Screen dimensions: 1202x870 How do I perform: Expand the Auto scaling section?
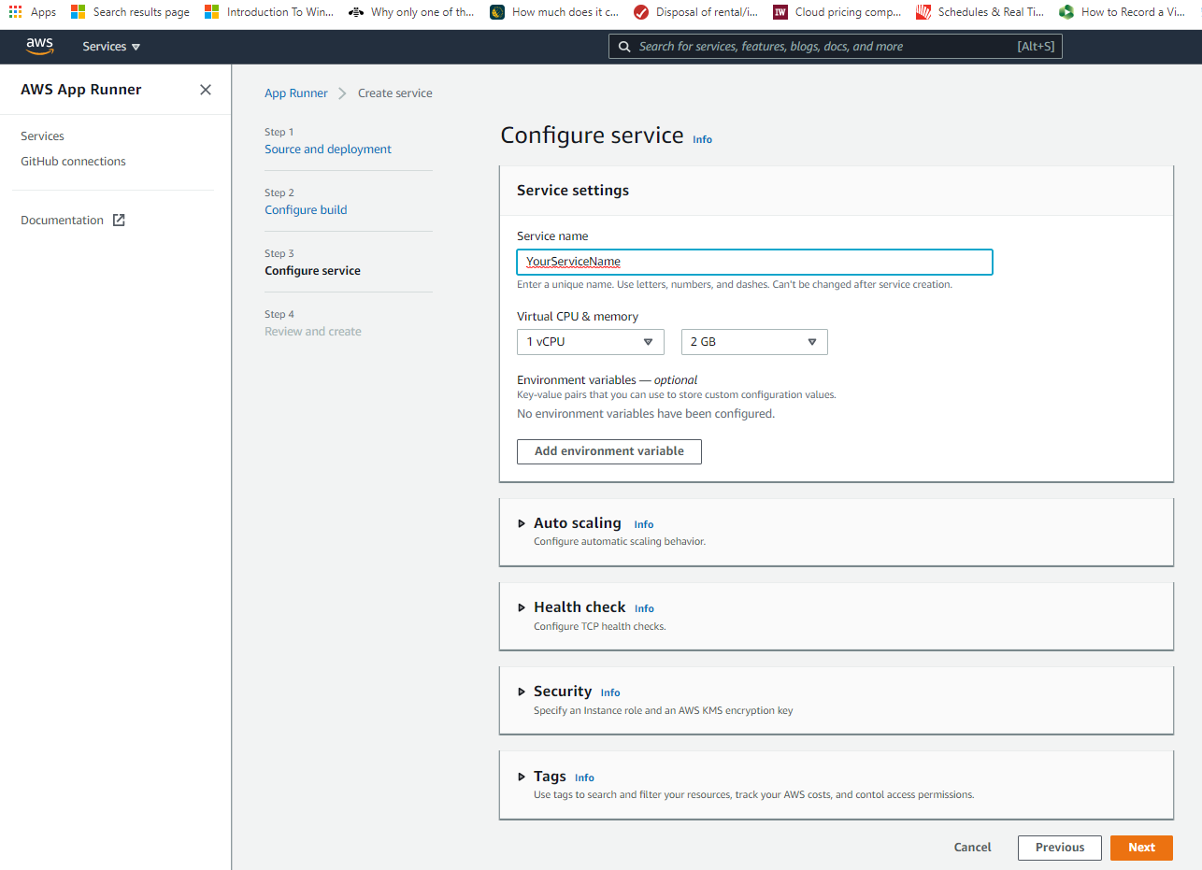pos(522,523)
